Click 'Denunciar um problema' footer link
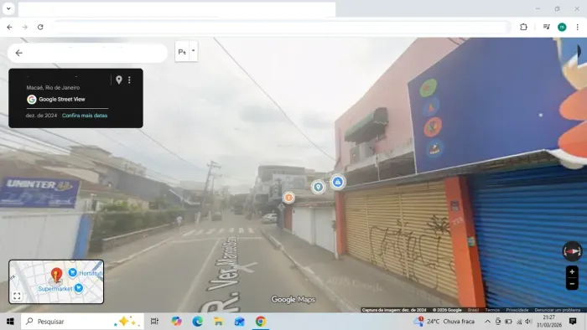Image resolution: width=587 pixels, height=330 pixels. 558,310
